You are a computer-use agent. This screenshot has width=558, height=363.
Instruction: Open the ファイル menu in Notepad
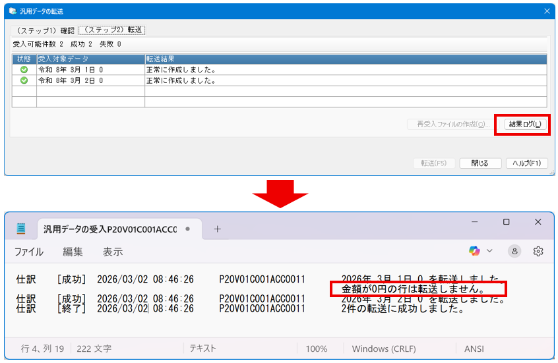click(x=29, y=252)
